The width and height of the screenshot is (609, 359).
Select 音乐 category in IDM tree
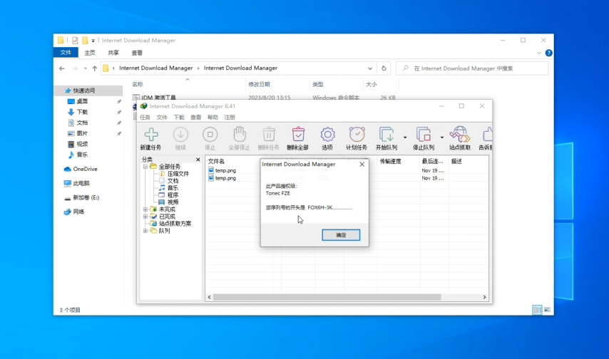coord(173,188)
